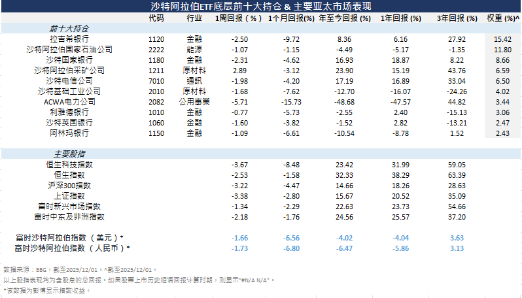The image size is (522, 298).
Task: Select the 行业 column header
Action: coord(194,18)
